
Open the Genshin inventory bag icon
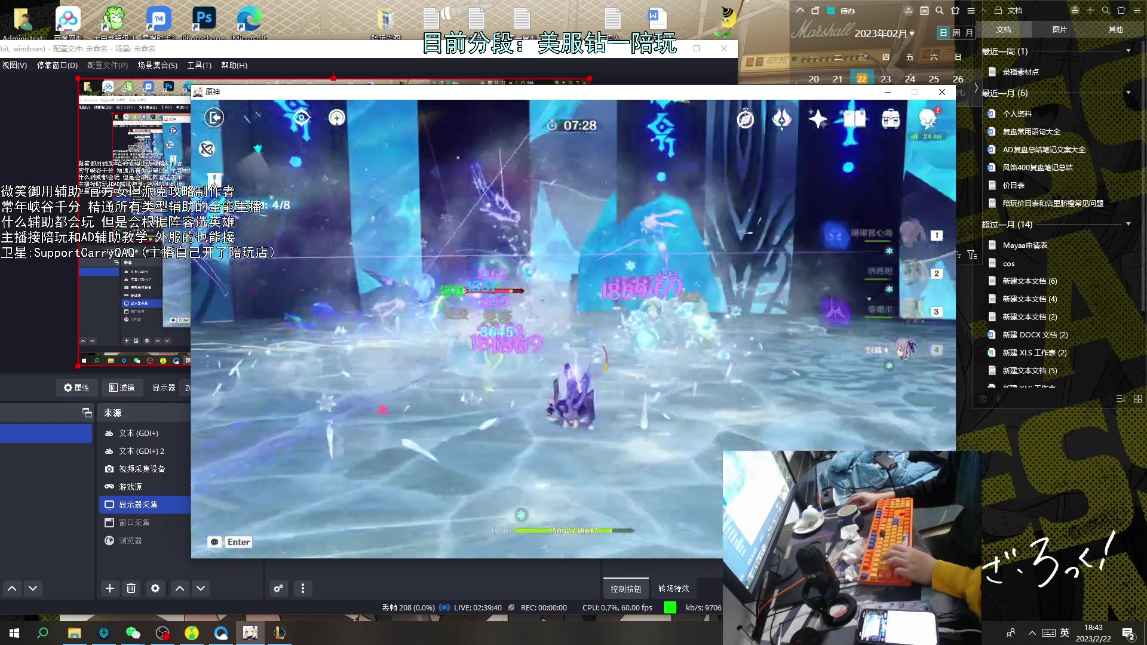(x=891, y=119)
